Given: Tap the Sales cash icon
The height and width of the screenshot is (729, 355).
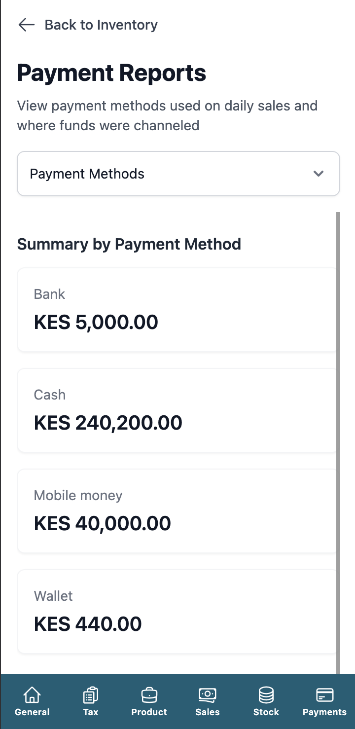Looking at the screenshot, I should point(207,694).
